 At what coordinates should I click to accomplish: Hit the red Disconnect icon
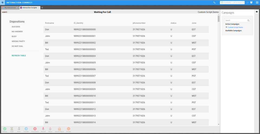[35, 129]
